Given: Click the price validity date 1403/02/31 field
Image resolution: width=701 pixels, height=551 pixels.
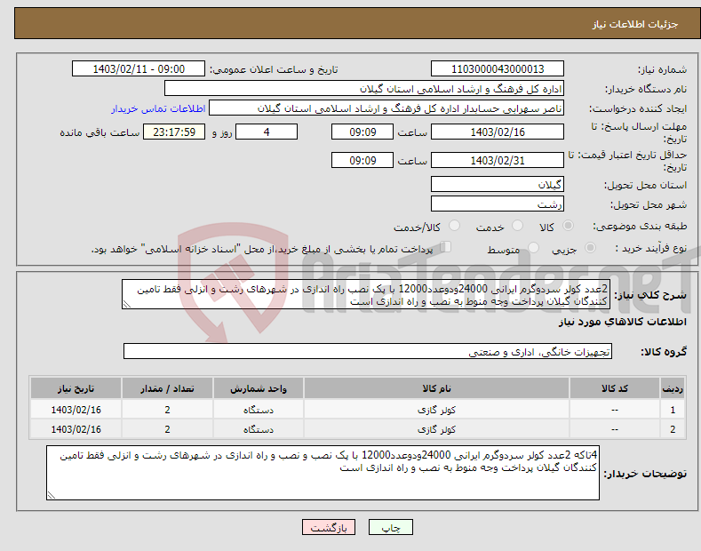Looking at the screenshot, I should (498, 160).
